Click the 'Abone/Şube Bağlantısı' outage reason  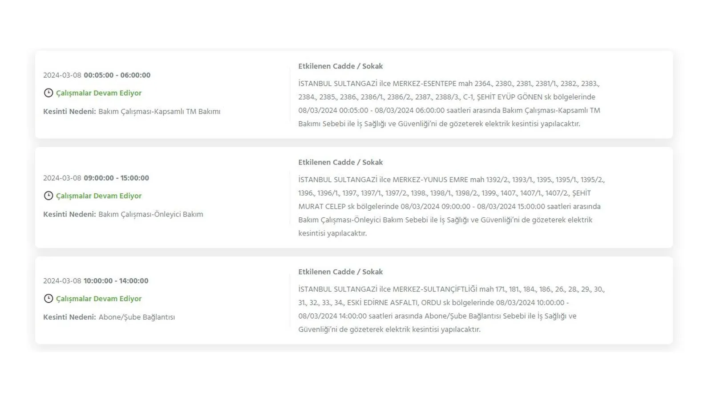tap(137, 317)
